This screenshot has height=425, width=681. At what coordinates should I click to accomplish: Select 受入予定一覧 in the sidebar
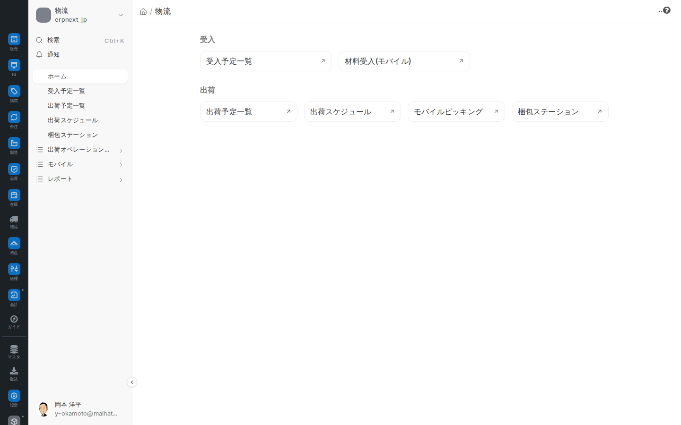[x=80, y=91]
